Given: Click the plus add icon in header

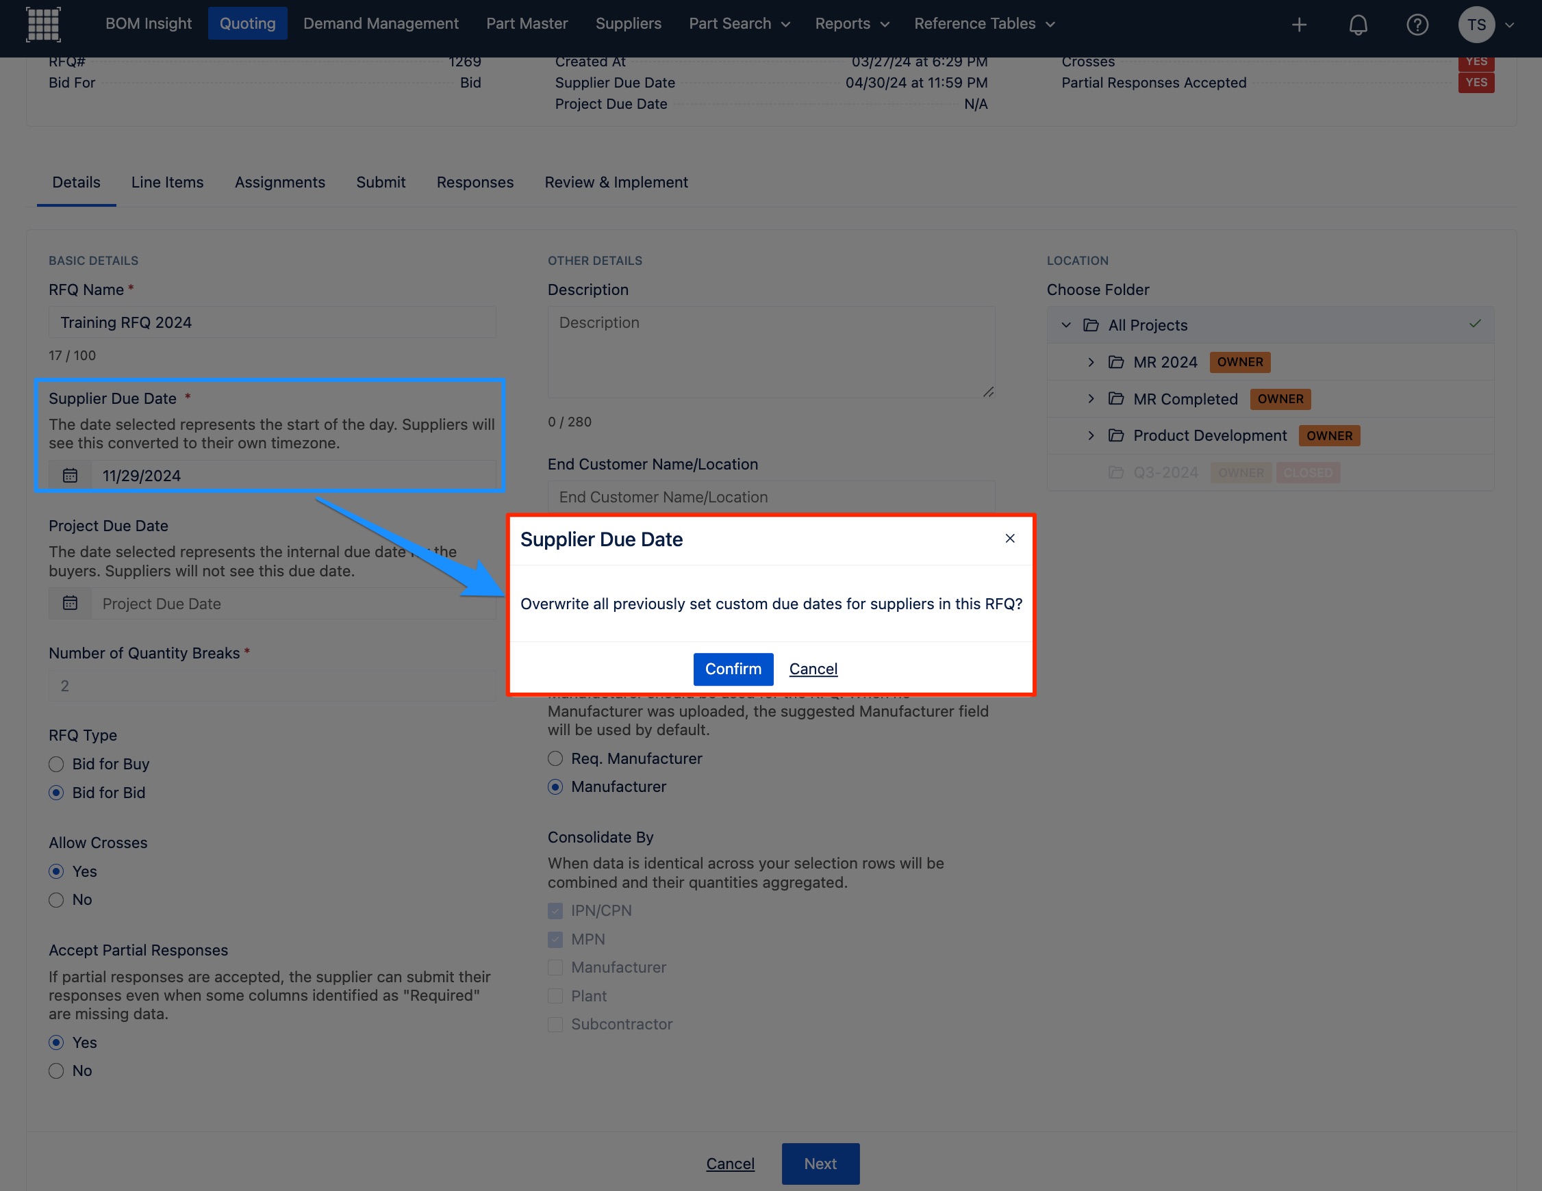Looking at the screenshot, I should (1299, 25).
